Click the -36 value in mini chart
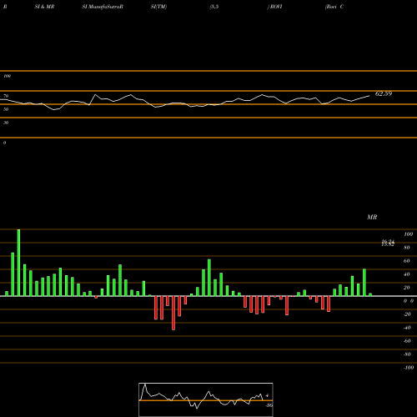Viewport: 417px width, 417px height. click(x=269, y=405)
